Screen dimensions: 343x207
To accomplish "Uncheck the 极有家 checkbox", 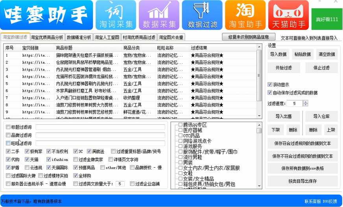I will [27, 151].
